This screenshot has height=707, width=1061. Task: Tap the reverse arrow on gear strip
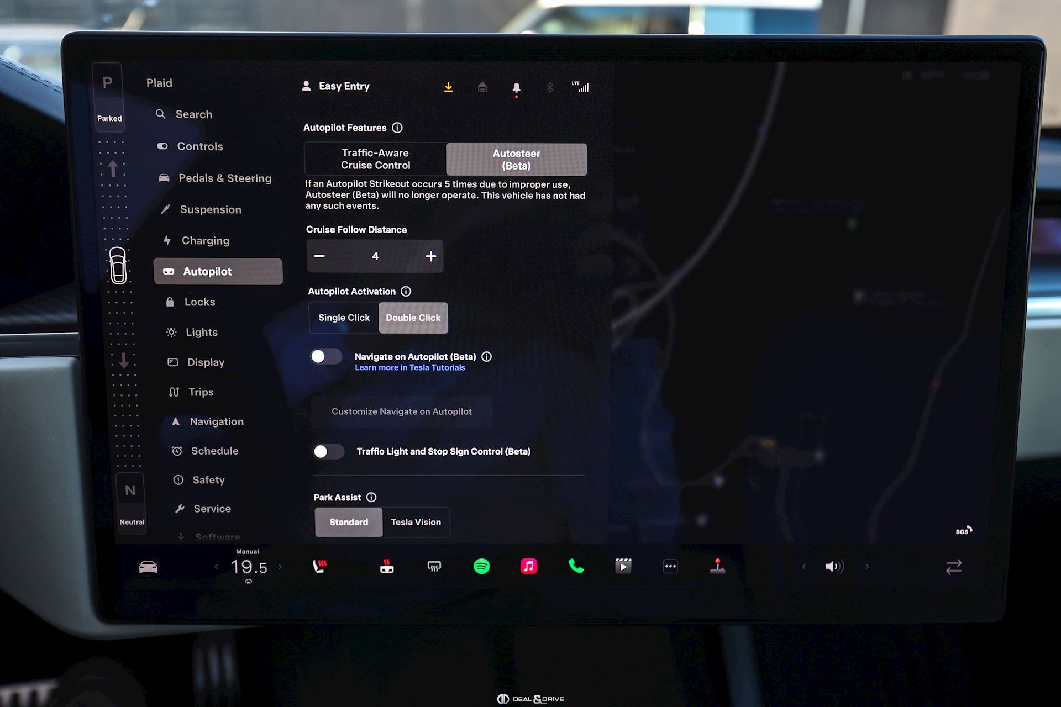(124, 361)
